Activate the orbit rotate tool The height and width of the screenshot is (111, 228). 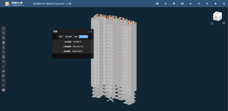coord(3,42)
